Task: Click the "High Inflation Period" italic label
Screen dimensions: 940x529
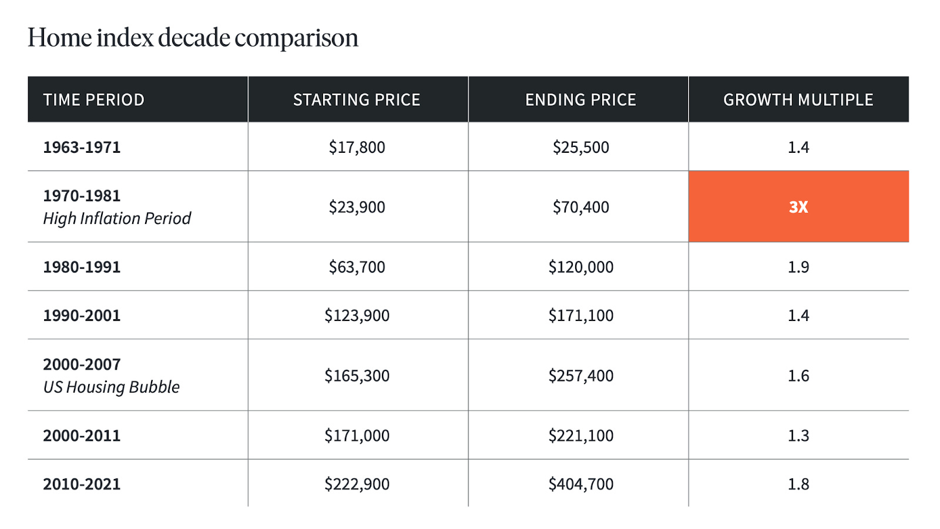Action: 117,219
